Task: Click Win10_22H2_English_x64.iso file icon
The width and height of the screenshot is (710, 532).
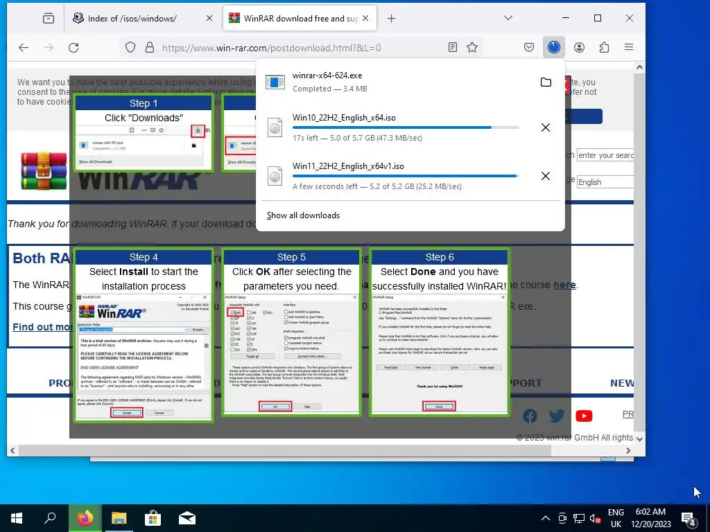Action: pyautogui.click(x=275, y=127)
